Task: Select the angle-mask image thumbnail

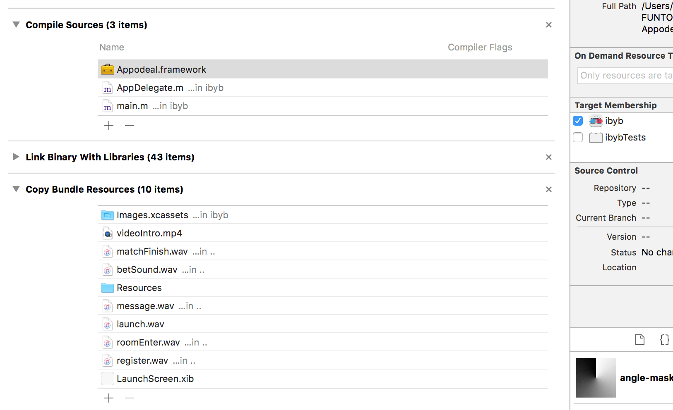Action: click(x=596, y=378)
